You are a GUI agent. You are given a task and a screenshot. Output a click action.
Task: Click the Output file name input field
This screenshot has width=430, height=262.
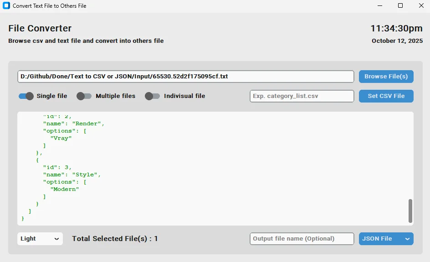tap(302, 239)
